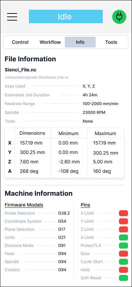Click the Soft-Reset pin indicator
This screenshot has width=132, height=287.
coord(123,278)
